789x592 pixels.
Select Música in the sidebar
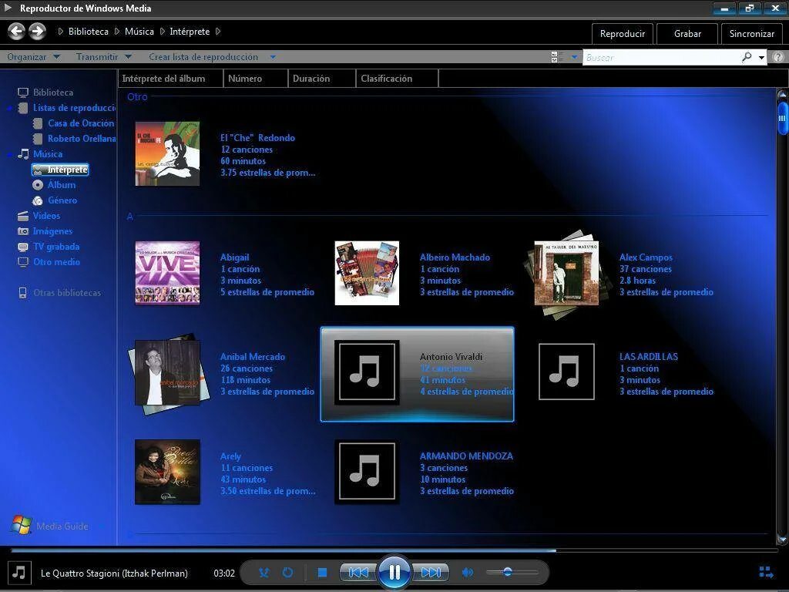pos(48,154)
